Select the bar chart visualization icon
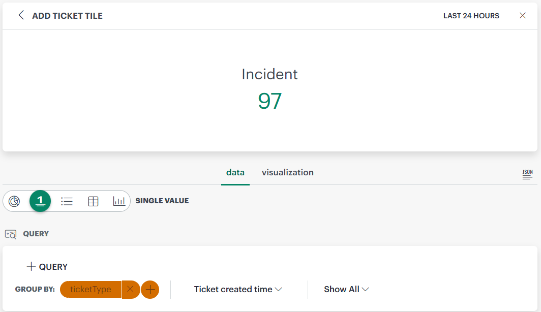 pos(118,201)
